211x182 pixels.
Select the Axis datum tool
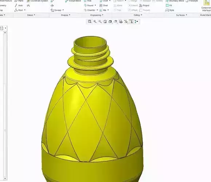19,5
